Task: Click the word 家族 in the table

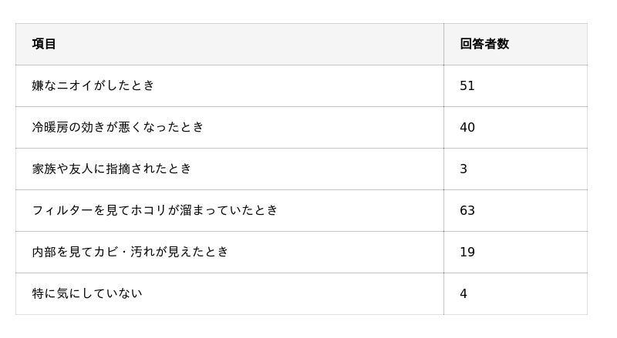Action: tap(44, 169)
